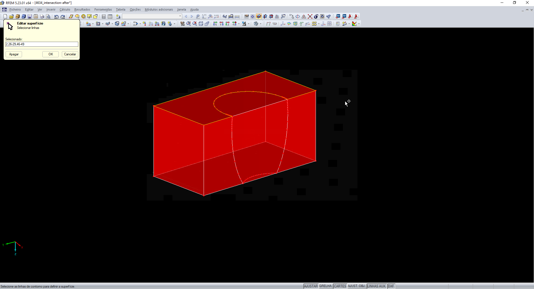Expand the magic wand tool dropdown arrow
This screenshot has height=289, width=534.
(x=349, y=24)
